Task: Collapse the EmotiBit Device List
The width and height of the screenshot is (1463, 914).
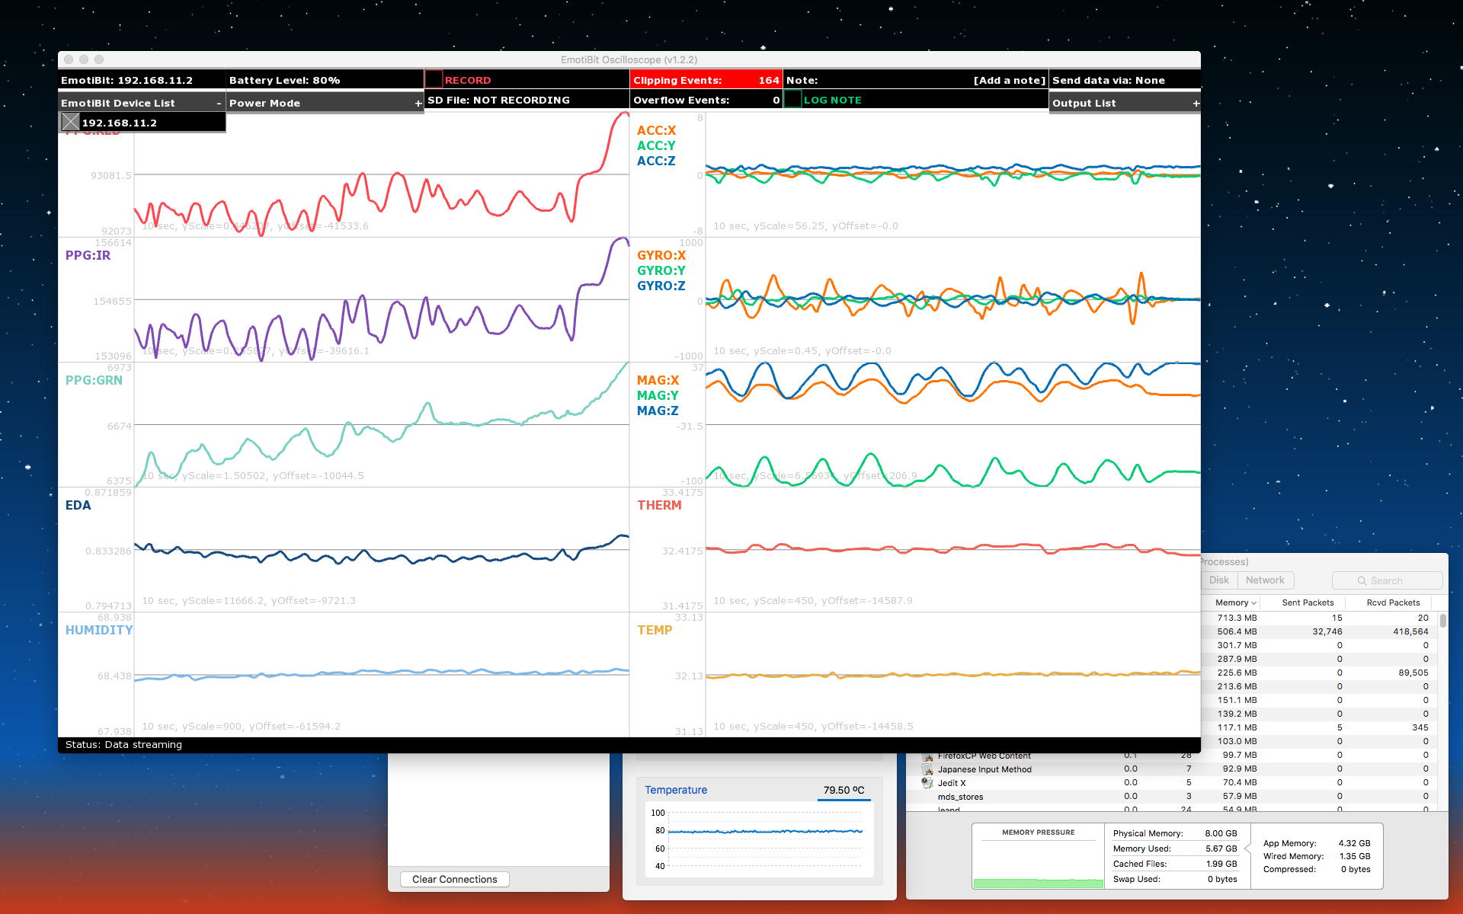Action: tap(219, 103)
